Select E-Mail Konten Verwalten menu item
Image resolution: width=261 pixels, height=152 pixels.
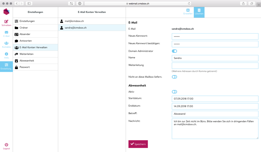(x=35, y=47)
